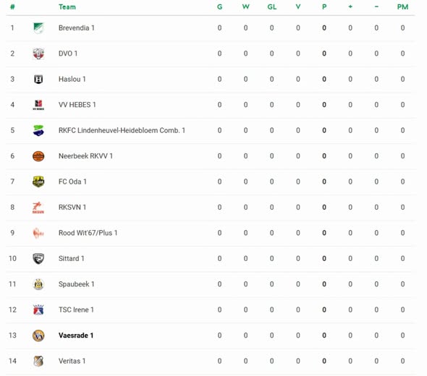Select the Haslou 1 shield icon
This screenshot has width=427, height=376.
(38, 79)
